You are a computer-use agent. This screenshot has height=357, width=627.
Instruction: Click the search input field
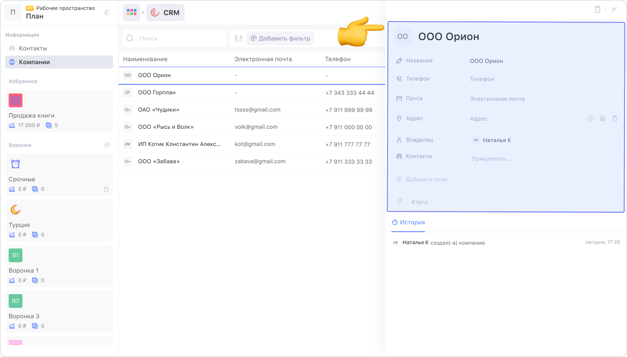click(x=179, y=38)
